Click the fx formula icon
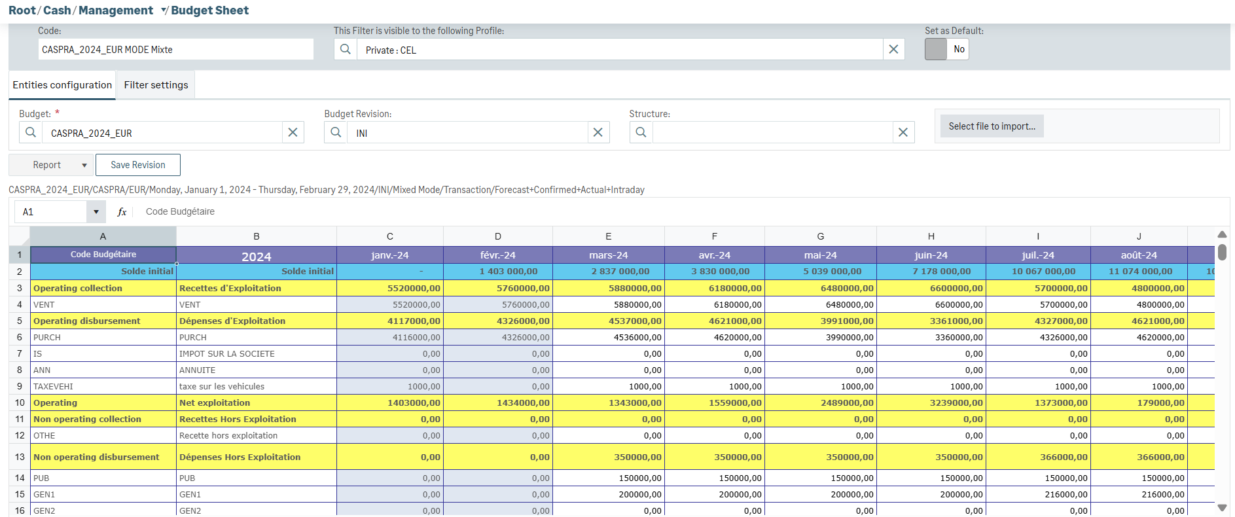Screen dimensions: 1235x517 pos(122,212)
